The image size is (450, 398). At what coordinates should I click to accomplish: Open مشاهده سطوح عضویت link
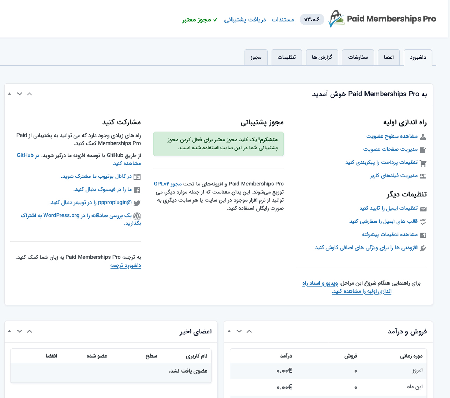(392, 136)
